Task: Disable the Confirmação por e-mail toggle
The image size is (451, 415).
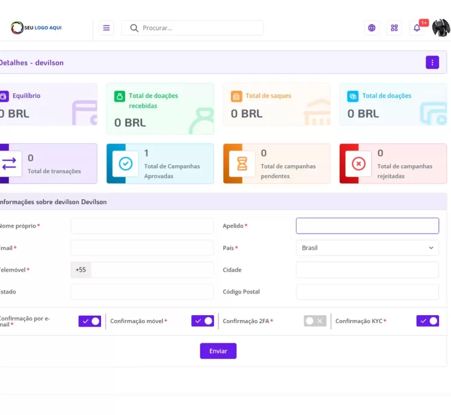Action: pos(90,321)
